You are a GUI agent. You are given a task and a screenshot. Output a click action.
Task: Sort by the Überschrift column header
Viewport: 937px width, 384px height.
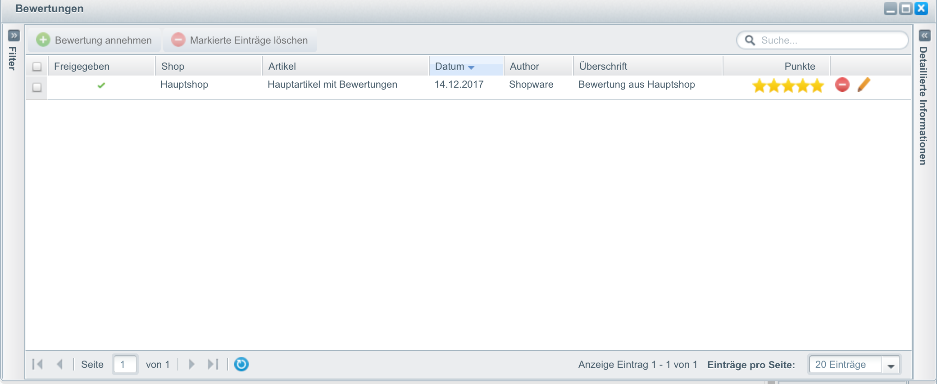pos(648,66)
